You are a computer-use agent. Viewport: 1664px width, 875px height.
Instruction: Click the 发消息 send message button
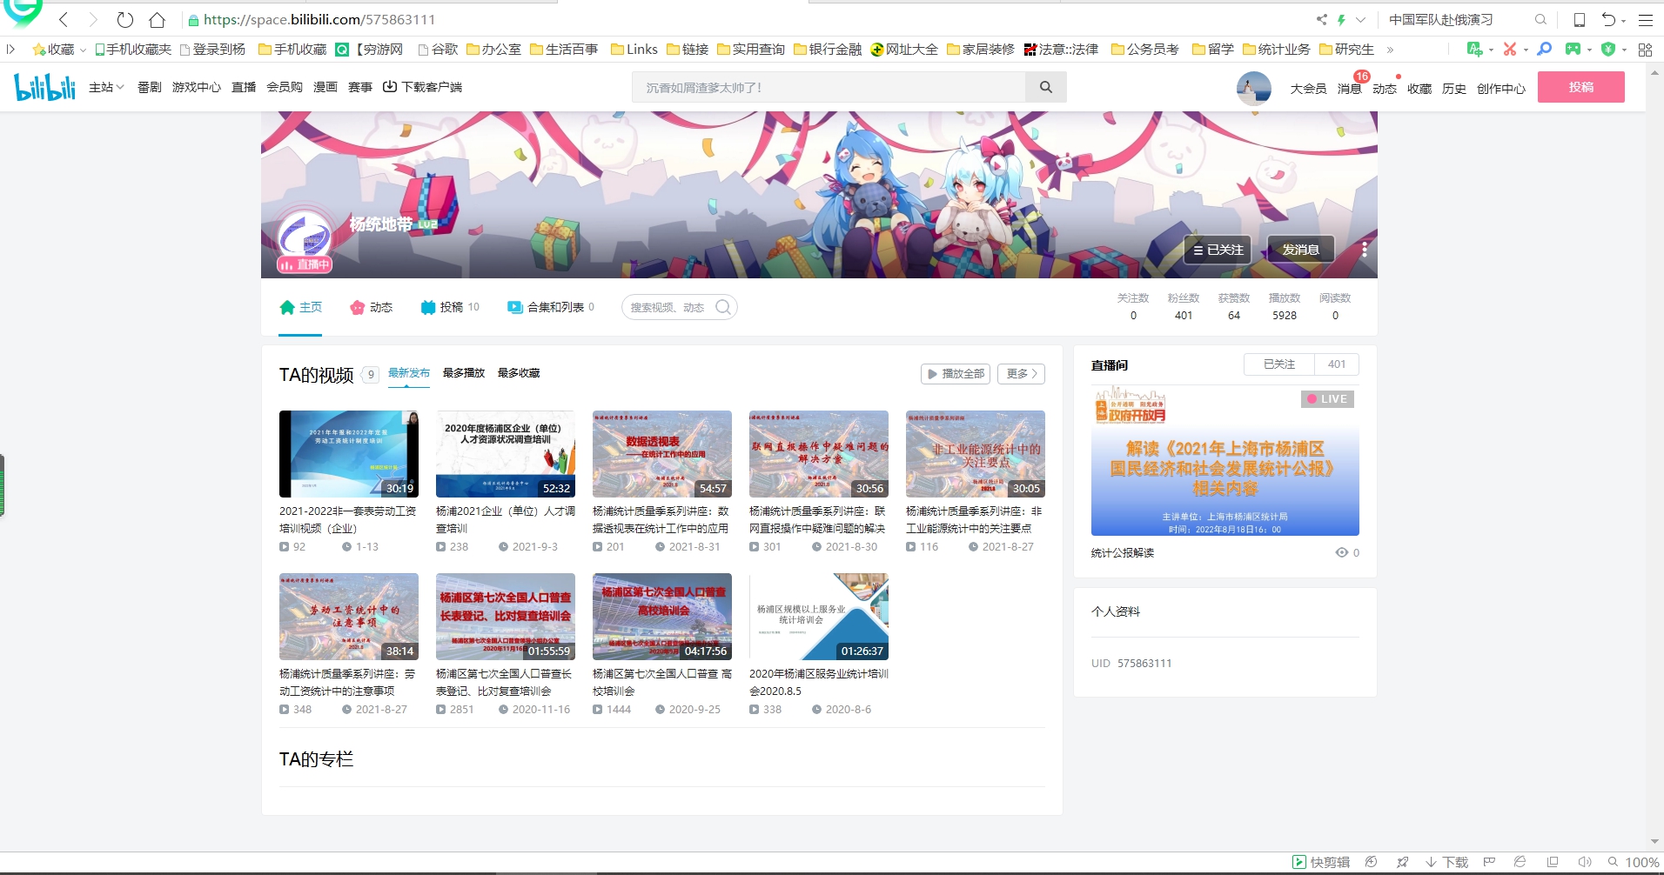point(1300,250)
